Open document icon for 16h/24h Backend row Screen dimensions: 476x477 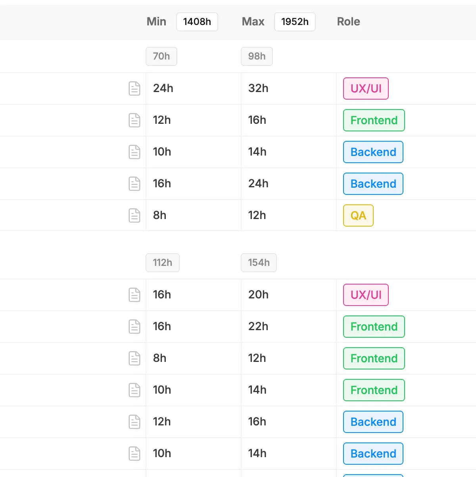click(x=134, y=184)
